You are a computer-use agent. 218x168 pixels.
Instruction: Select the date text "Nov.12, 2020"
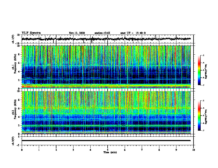pyautogui.click(x=77, y=33)
